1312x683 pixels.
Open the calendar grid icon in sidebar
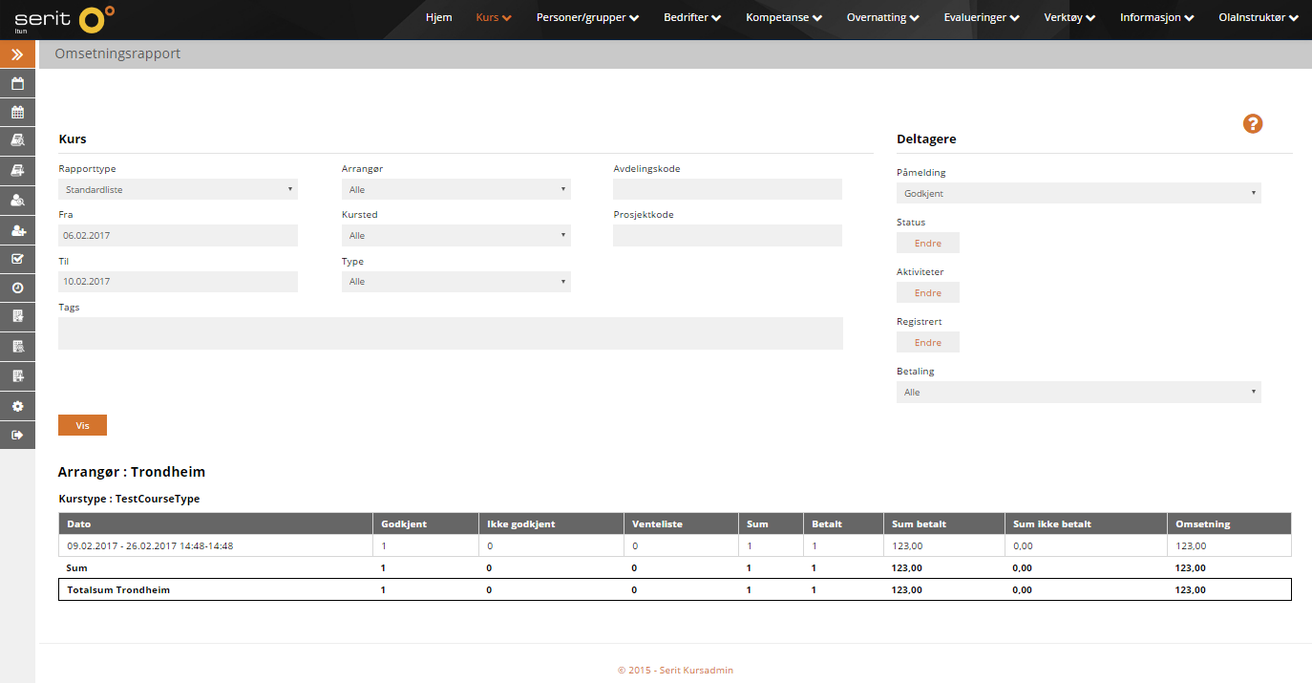tap(17, 112)
